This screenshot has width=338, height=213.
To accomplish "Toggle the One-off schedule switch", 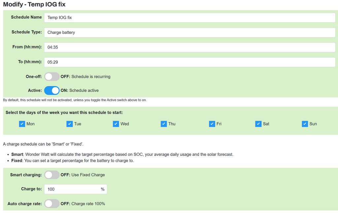I will pos(52,77).
